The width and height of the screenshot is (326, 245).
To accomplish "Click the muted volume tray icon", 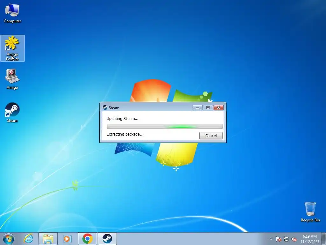I will [x=294, y=239].
